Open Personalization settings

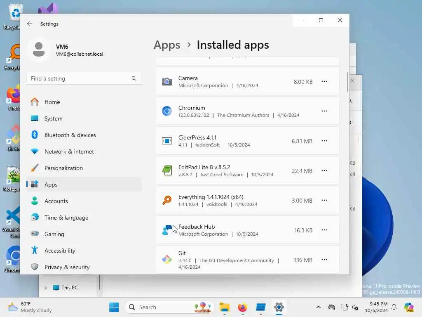pos(84,168)
